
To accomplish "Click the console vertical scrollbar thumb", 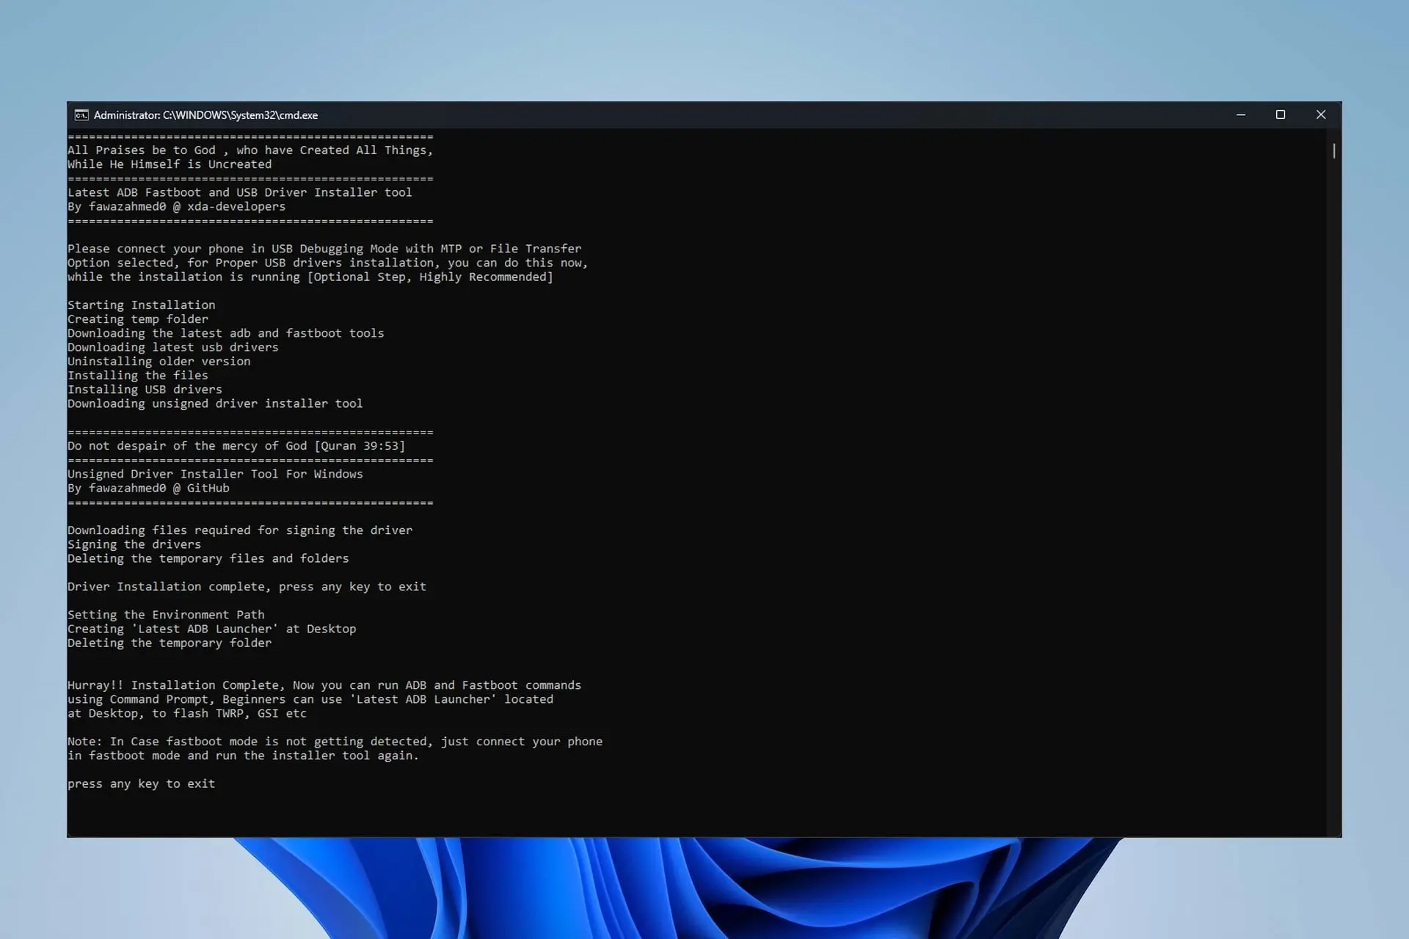I will [x=1333, y=150].
